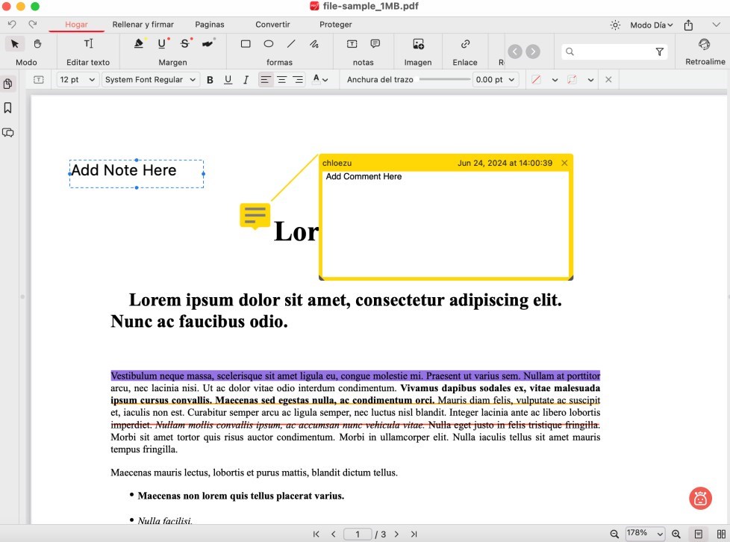
Task: Close the chloezu comment note
Action: pos(564,163)
